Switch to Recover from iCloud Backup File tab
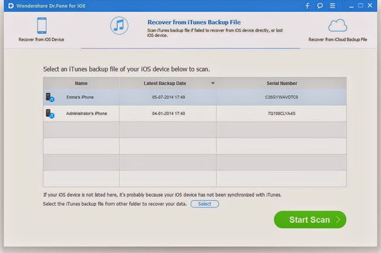This screenshot has width=381, height=253. (x=338, y=30)
